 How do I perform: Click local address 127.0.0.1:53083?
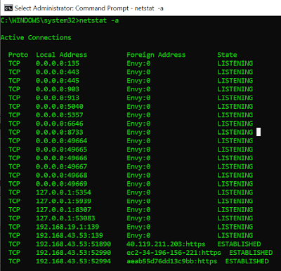pos(65,218)
